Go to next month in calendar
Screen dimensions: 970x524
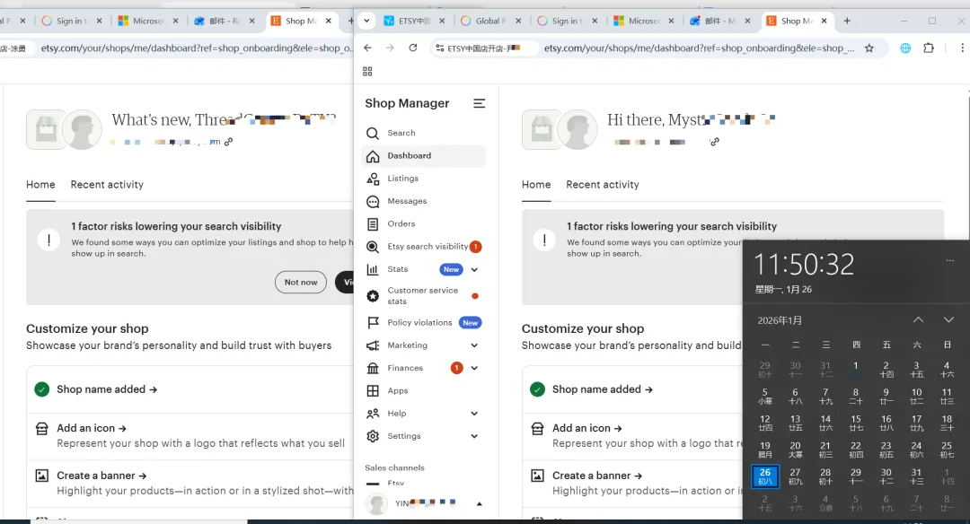pos(948,320)
